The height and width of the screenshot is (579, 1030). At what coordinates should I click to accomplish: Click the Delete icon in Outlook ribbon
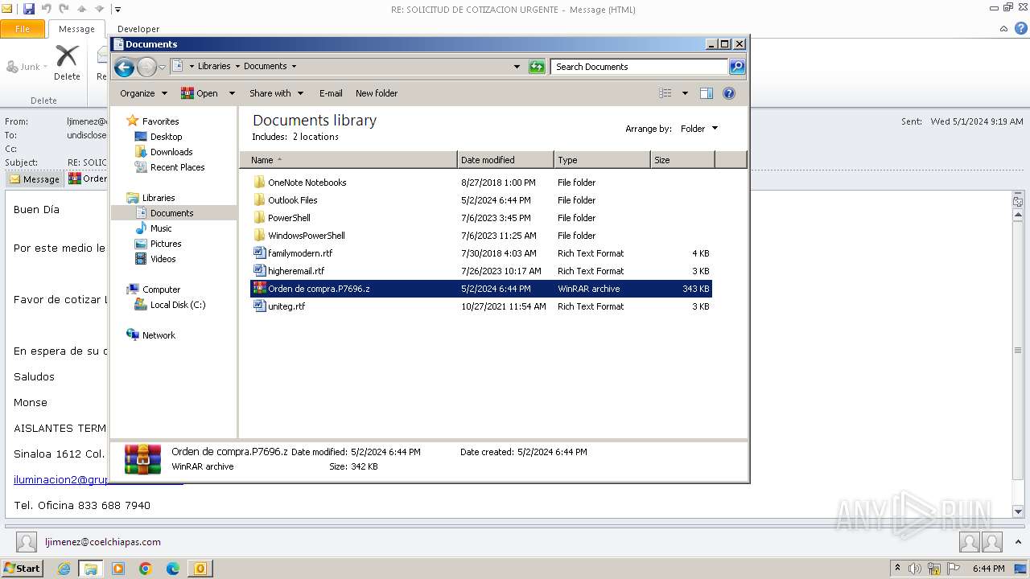pyautogui.click(x=67, y=63)
